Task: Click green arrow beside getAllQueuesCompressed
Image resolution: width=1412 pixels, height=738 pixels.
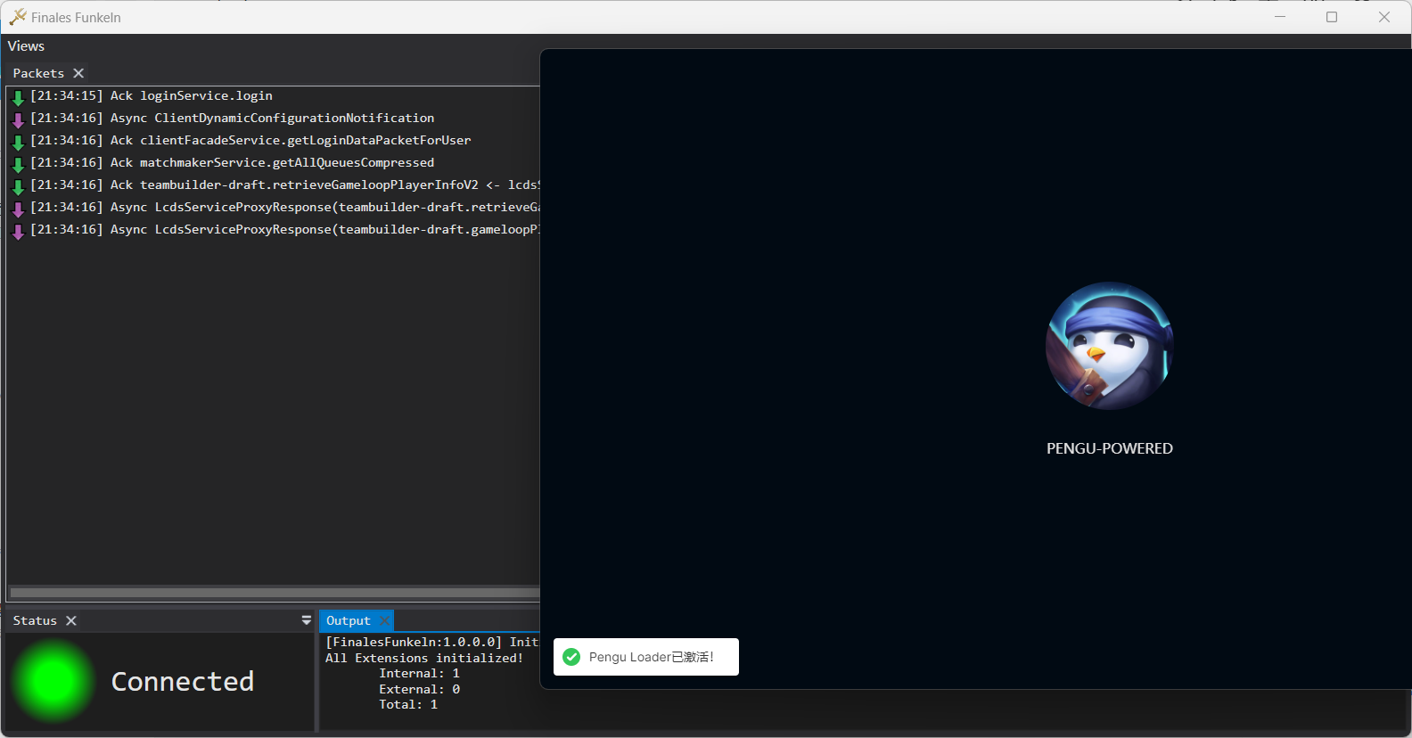Action: point(18,165)
